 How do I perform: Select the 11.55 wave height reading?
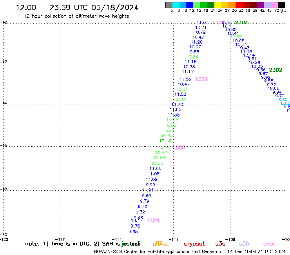(x=185, y=80)
